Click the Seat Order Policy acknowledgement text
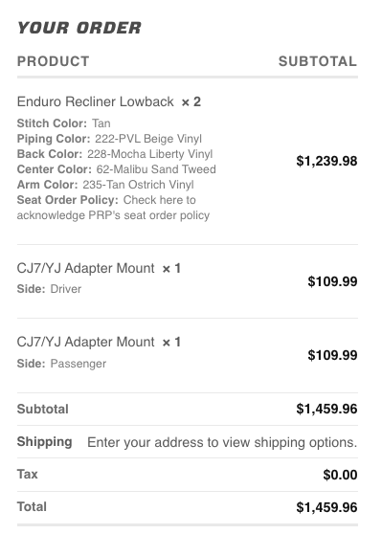The image size is (382, 534). [x=113, y=208]
